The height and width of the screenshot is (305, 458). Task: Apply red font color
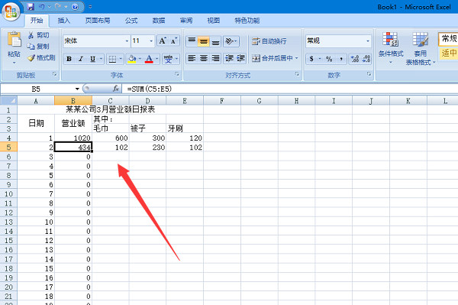point(149,59)
